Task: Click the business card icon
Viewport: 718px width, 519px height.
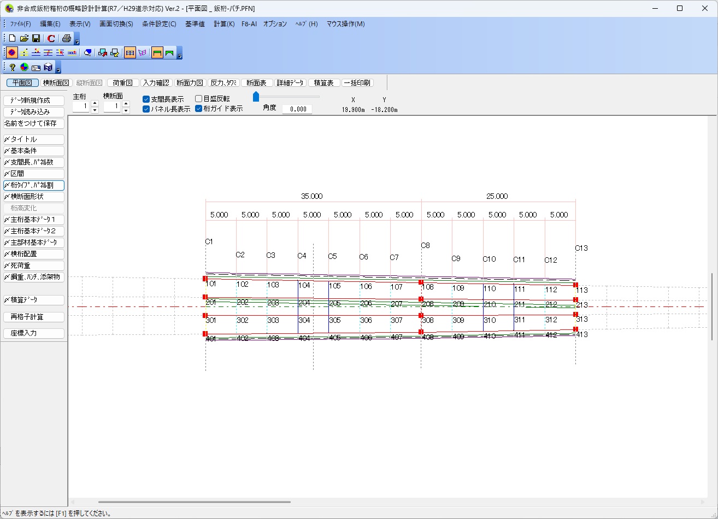Action: point(36,67)
